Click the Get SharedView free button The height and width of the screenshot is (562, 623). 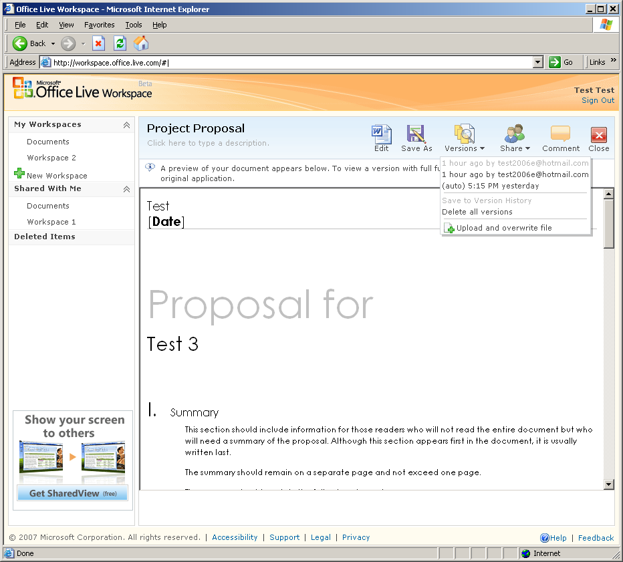pyautogui.click(x=73, y=493)
